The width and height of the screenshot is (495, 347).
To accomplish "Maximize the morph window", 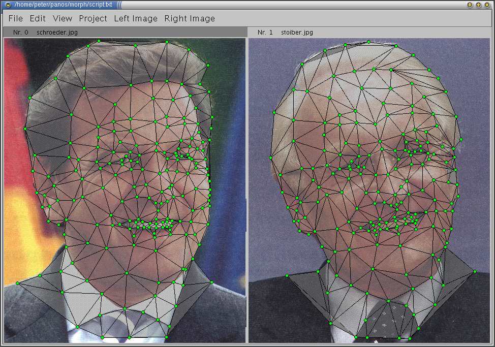I will click(x=479, y=5).
